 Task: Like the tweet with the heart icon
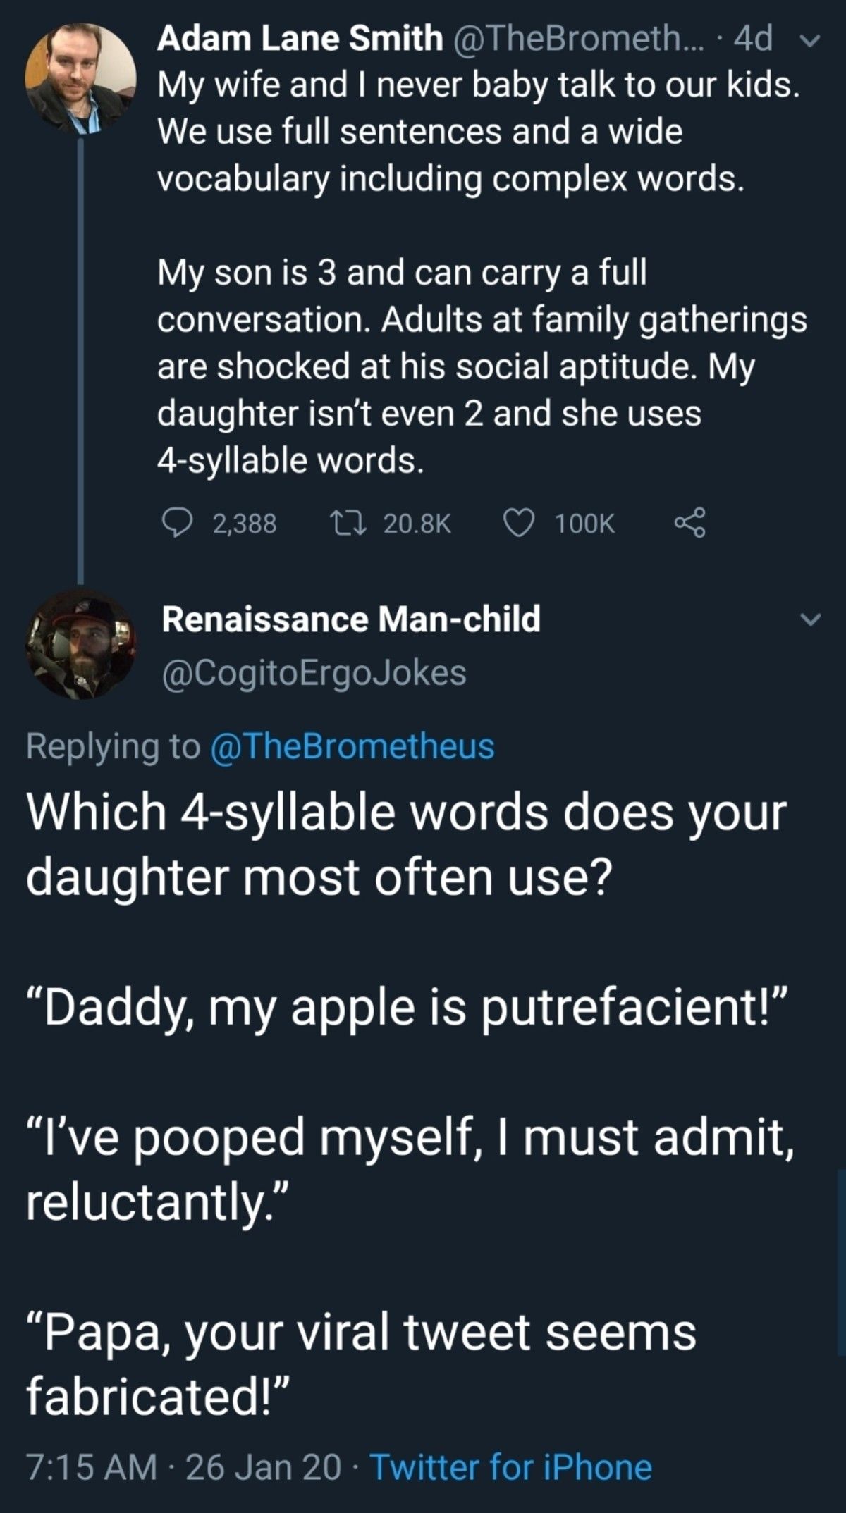coord(518,523)
